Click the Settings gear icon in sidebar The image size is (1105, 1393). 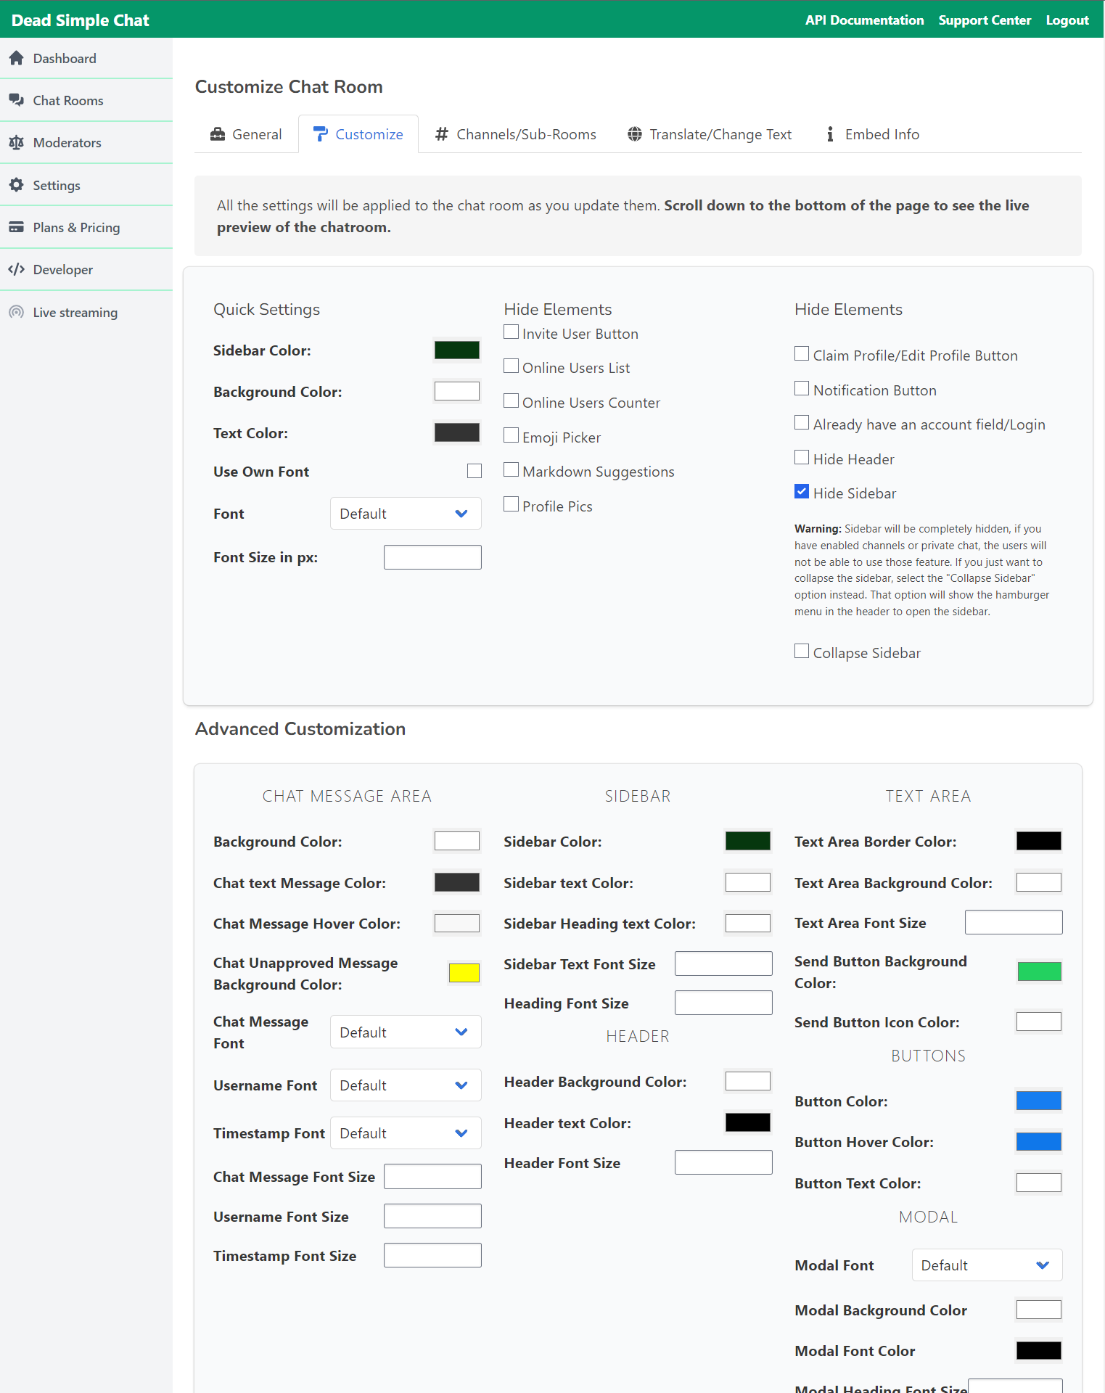17,185
